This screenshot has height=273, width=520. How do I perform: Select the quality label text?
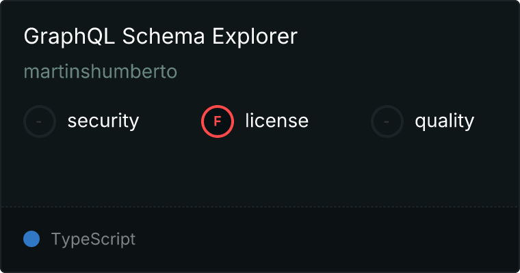[444, 121]
